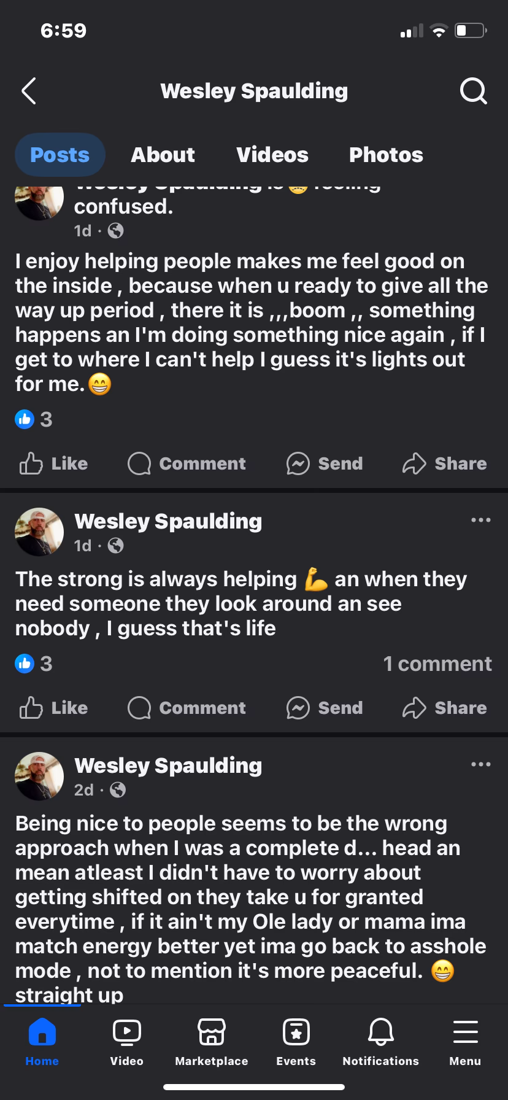The width and height of the screenshot is (508, 1100).
Task: Open Events in bottom navigation
Action: click(296, 1042)
